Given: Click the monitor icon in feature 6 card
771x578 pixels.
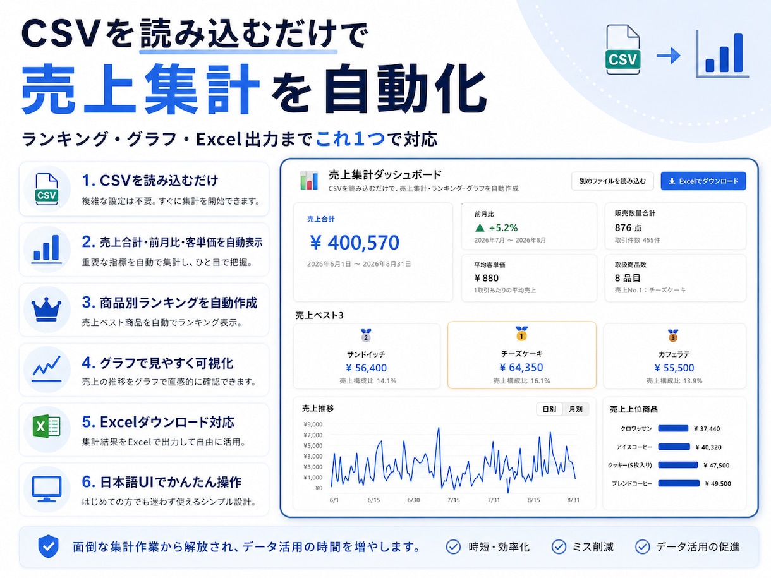Looking at the screenshot, I should click(47, 489).
